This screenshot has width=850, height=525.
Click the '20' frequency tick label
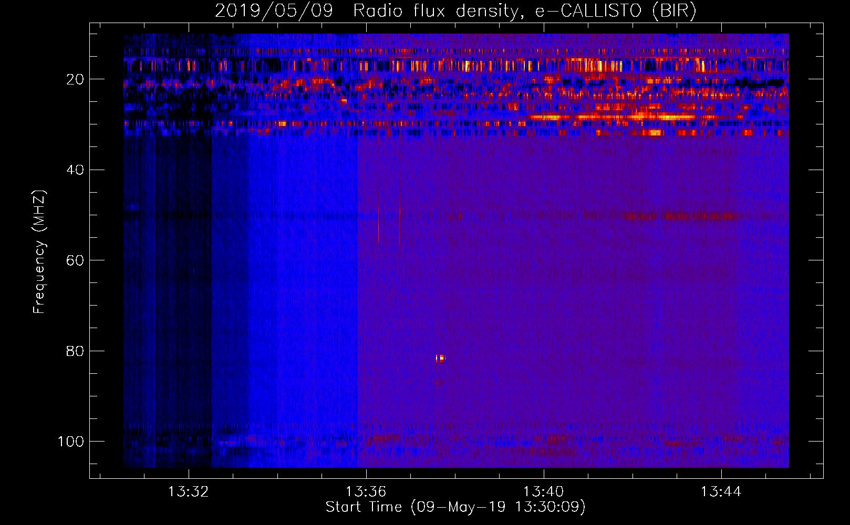[76, 79]
